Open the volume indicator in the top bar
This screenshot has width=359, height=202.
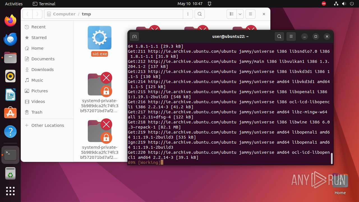[x=344, y=4]
